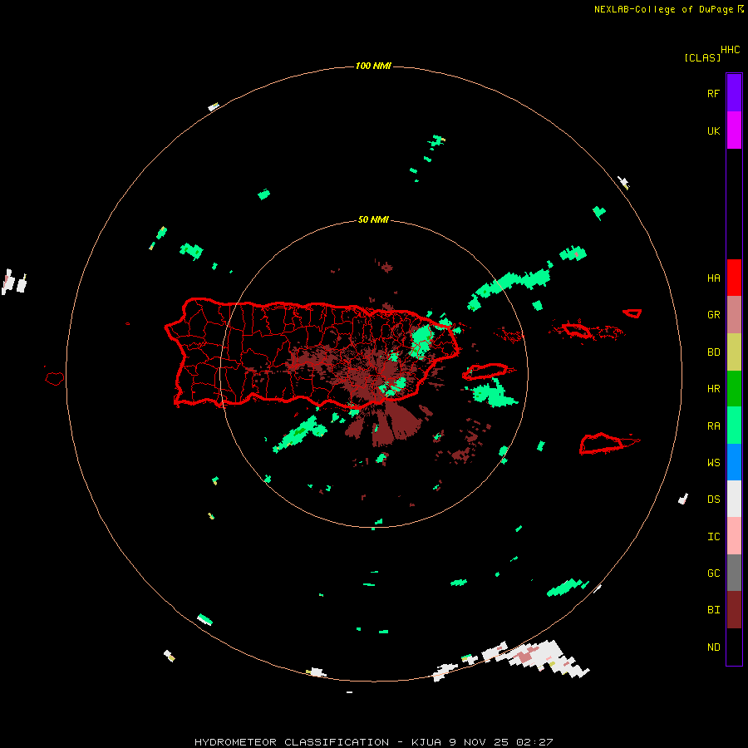Viewport: 748px width, 748px height.
Task: Click the RF legend label
Action: (713, 94)
